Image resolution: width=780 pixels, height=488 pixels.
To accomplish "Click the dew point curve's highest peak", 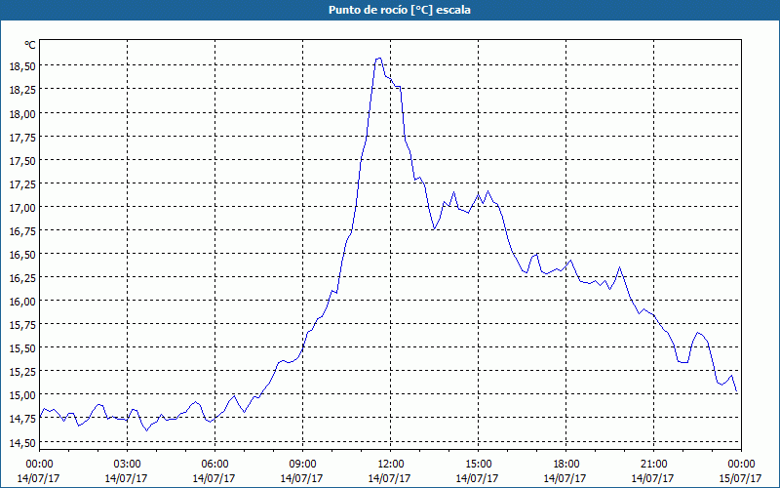I will 378,59.
